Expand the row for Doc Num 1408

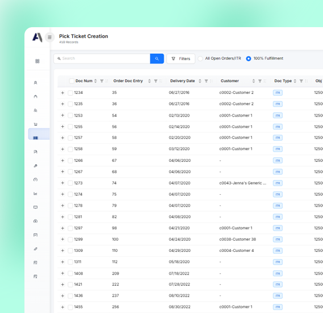point(62,273)
